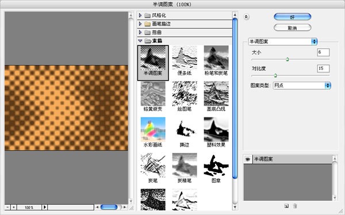Expand the 风格化 filter folder
The height and width of the screenshot is (215, 345).
coord(140,16)
